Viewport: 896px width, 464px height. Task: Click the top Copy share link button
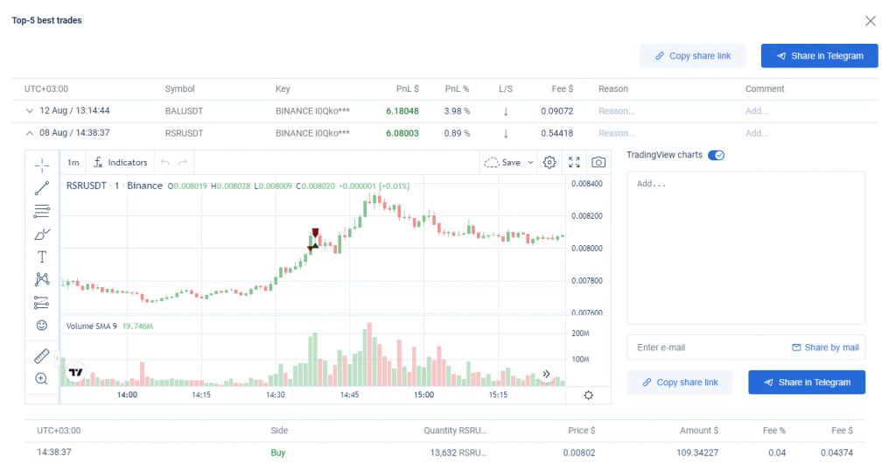tap(693, 56)
